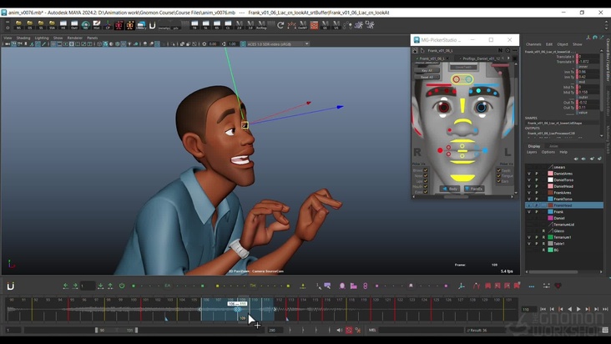Click the RstRng M shelf icon

point(261,25)
